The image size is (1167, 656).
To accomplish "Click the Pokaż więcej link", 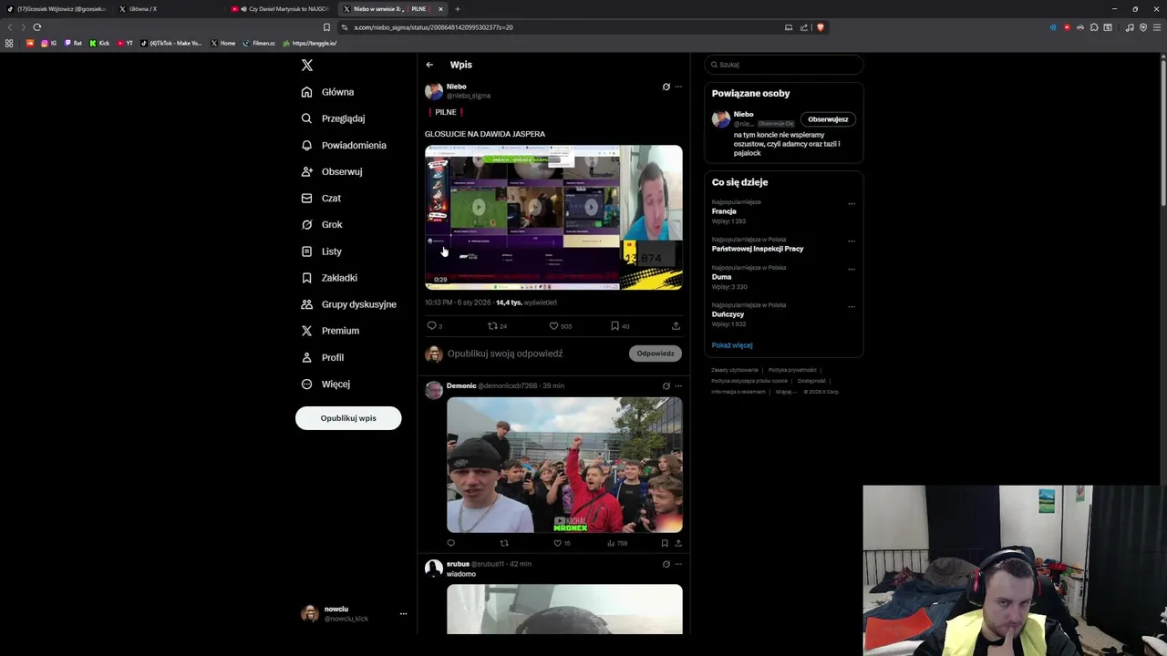I will click(x=732, y=345).
